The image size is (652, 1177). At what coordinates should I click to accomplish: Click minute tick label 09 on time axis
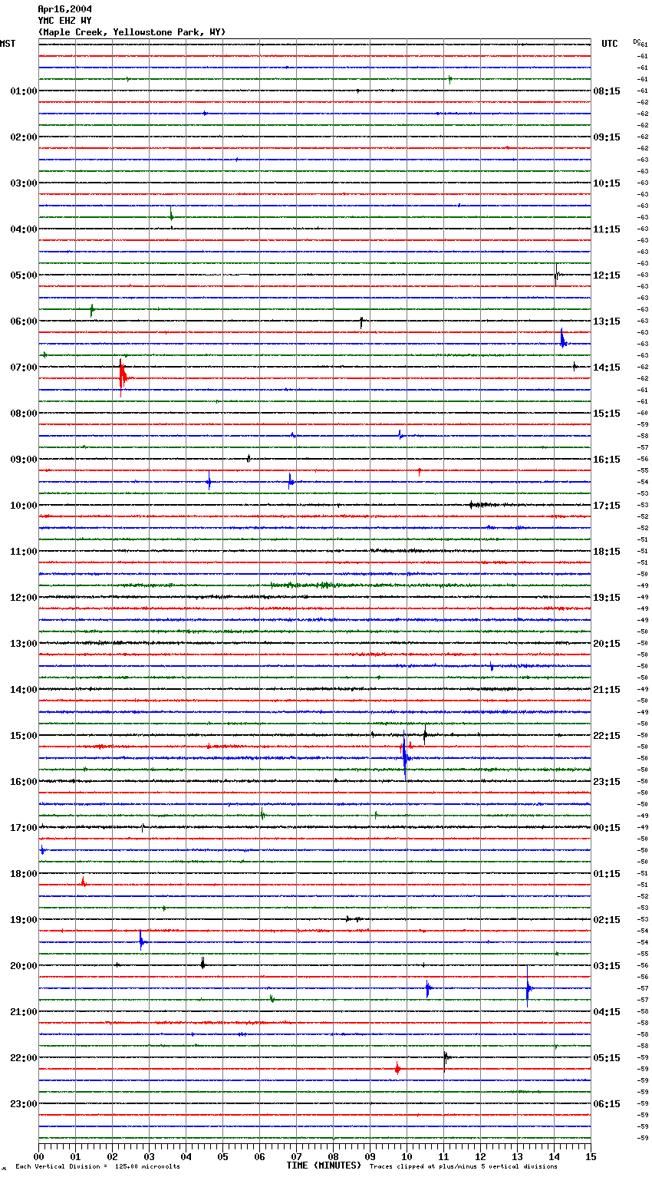point(370,1156)
